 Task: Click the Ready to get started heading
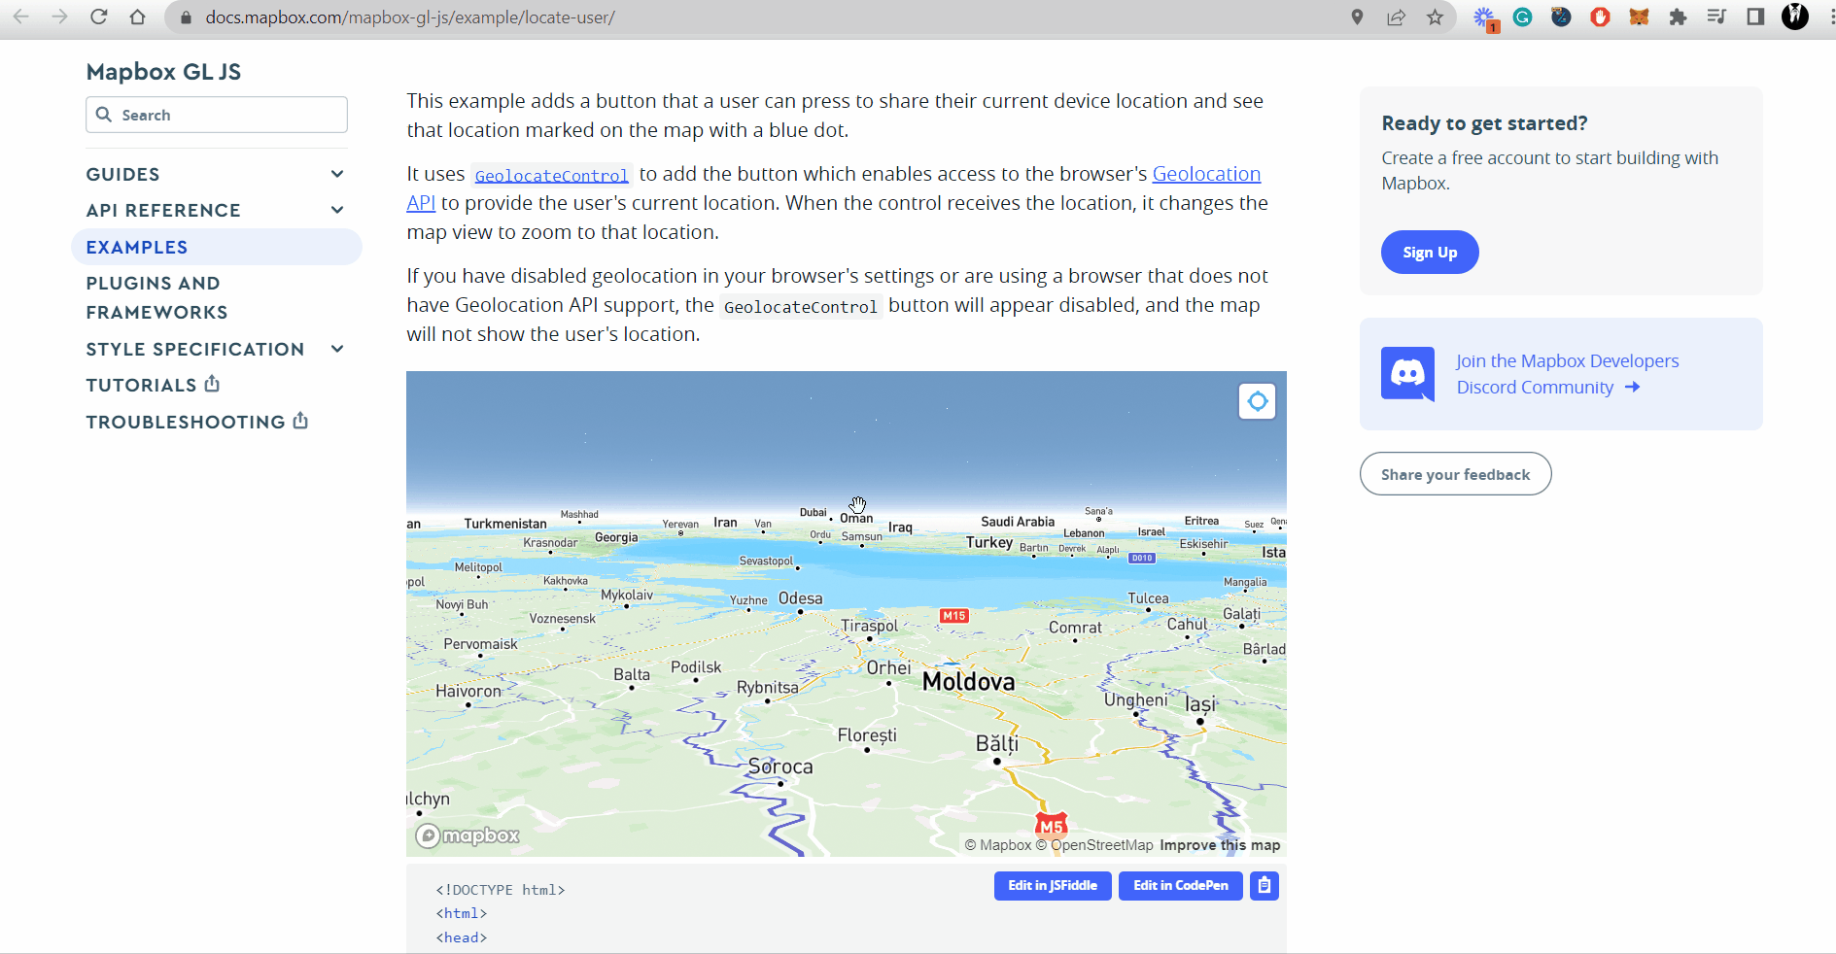click(1484, 123)
